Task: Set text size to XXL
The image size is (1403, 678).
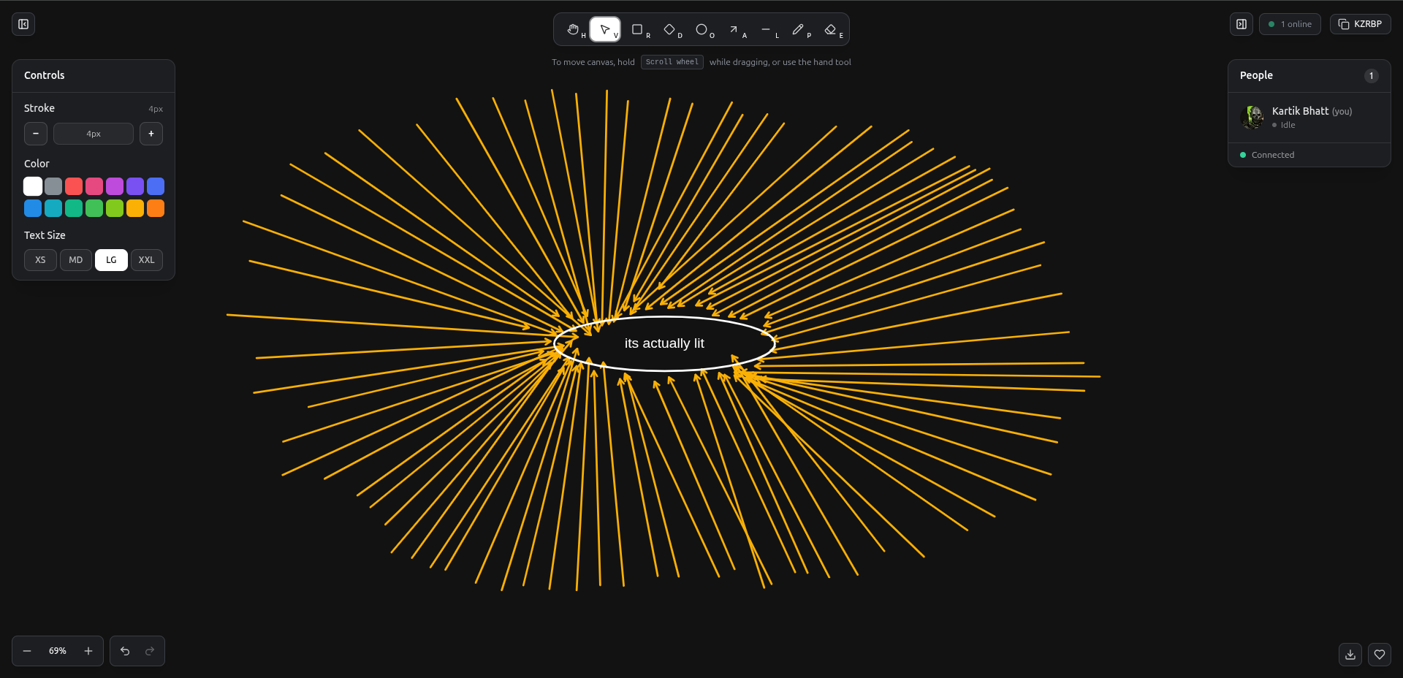Action: (147, 260)
